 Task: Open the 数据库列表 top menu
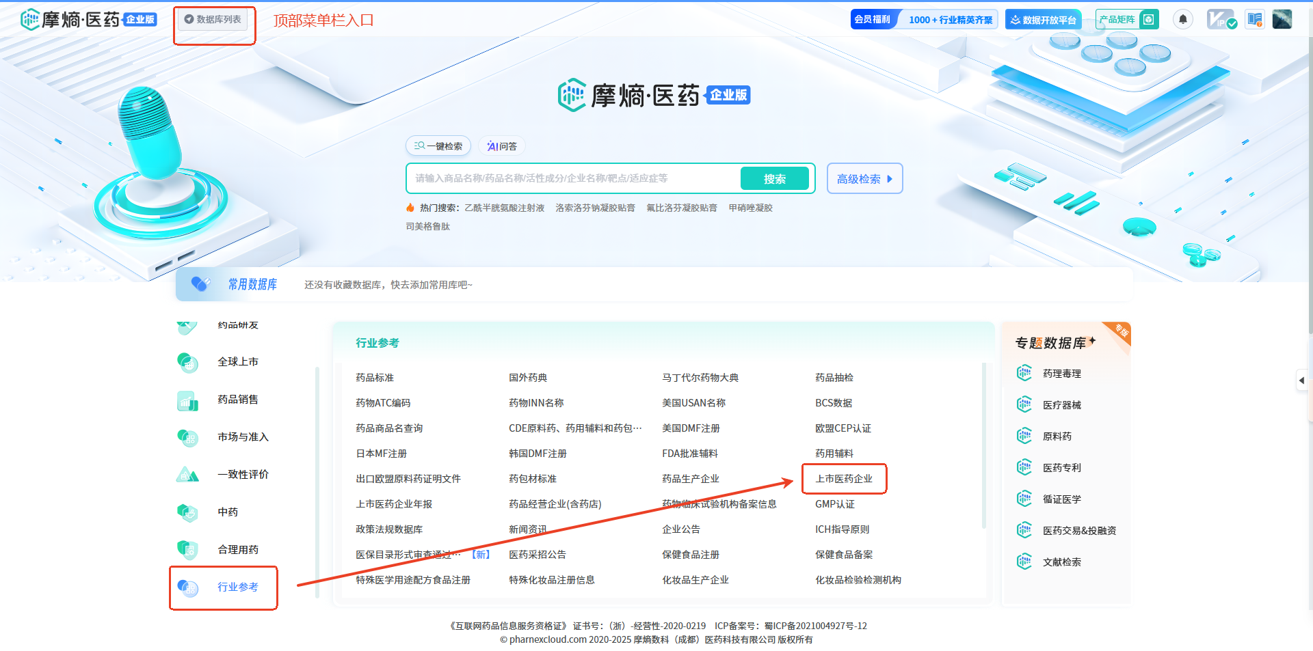213,20
